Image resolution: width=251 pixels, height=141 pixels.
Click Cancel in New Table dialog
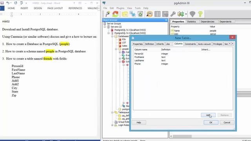[x=227, y=123]
